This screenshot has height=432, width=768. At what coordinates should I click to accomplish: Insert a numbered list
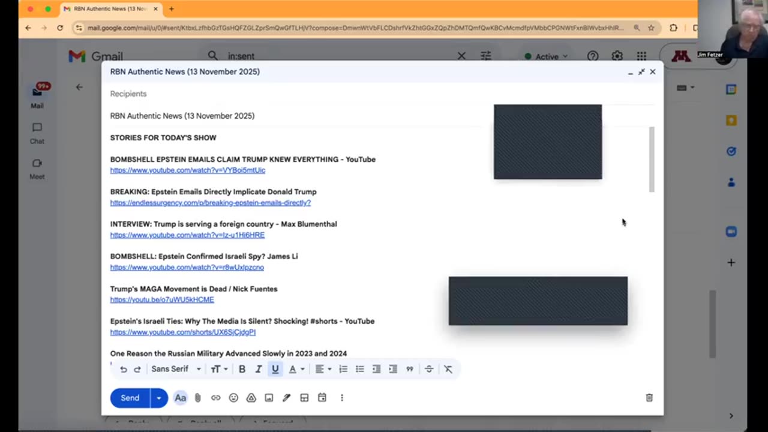pyautogui.click(x=343, y=369)
